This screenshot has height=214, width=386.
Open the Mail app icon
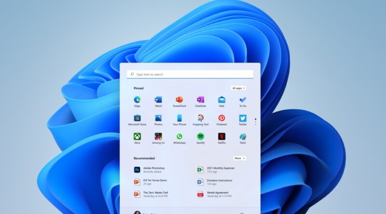click(x=221, y=101)
